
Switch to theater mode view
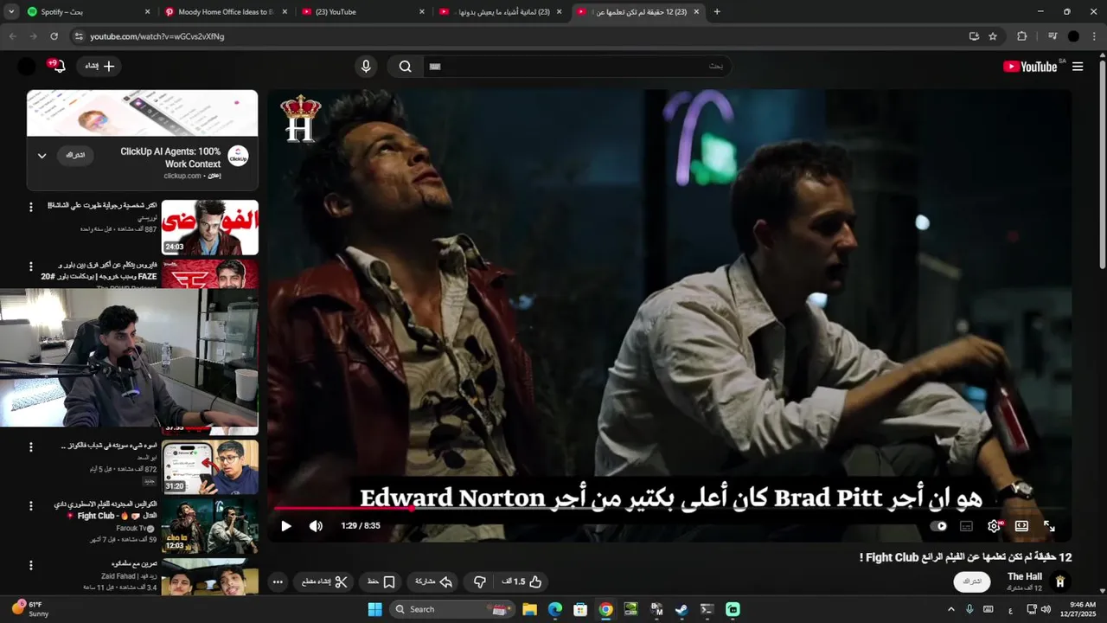(1021, 526)
